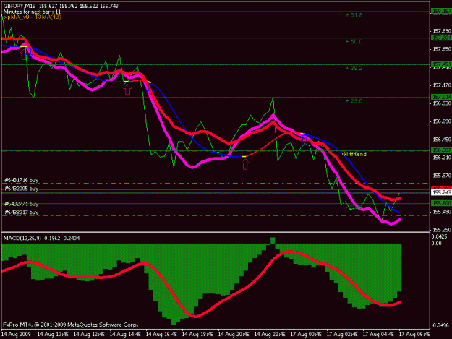
Task: Click the '+ 23.6' Fibonacci level label
Action: [x=354, y=101]
